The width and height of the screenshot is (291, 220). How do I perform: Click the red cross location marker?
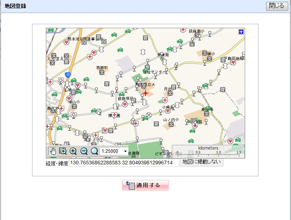[x=145, y=93]
